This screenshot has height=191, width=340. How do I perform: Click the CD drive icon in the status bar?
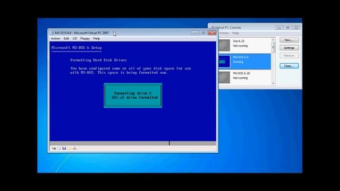tap(59, 149)
